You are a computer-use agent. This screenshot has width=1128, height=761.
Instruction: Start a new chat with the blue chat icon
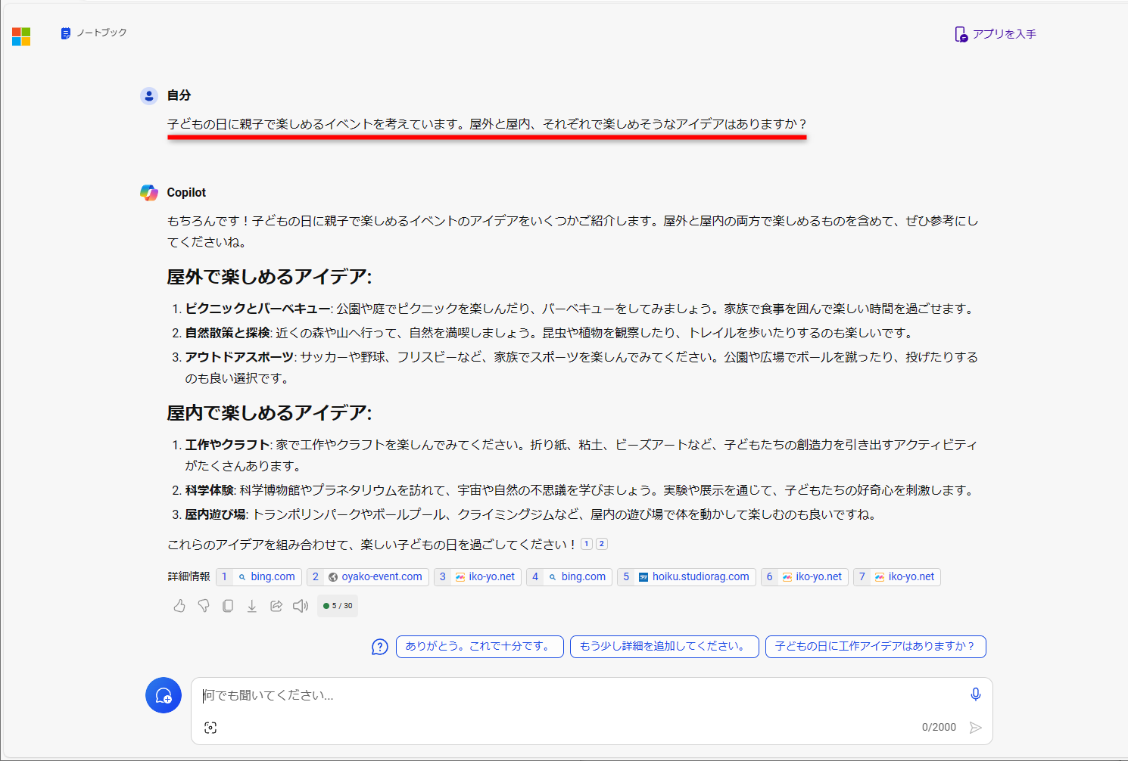[x=164, y=695]
